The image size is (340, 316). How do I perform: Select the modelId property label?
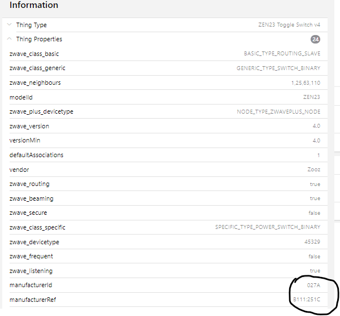pyautogui.click(x=20, y=97)
